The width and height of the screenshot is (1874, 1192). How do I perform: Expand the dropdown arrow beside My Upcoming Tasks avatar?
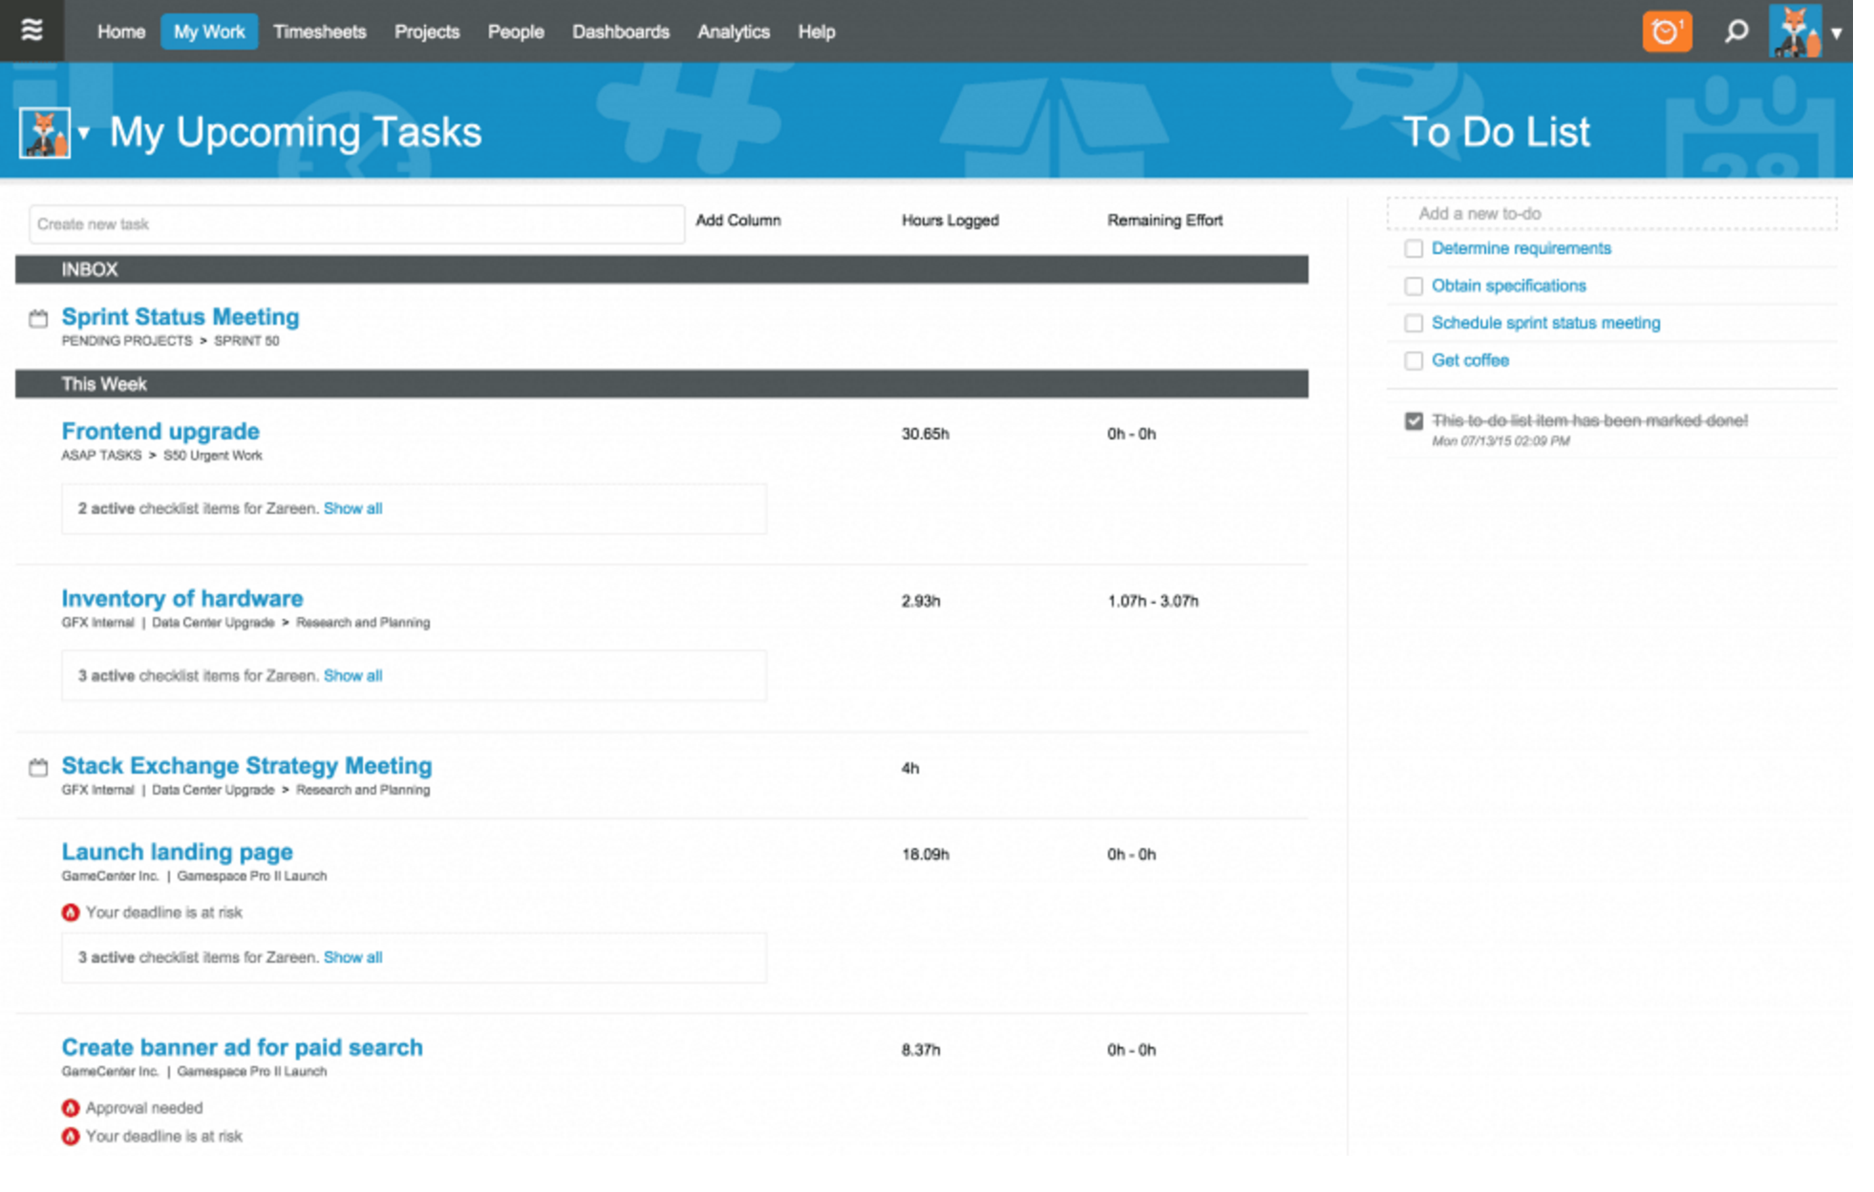pos(84,133)
